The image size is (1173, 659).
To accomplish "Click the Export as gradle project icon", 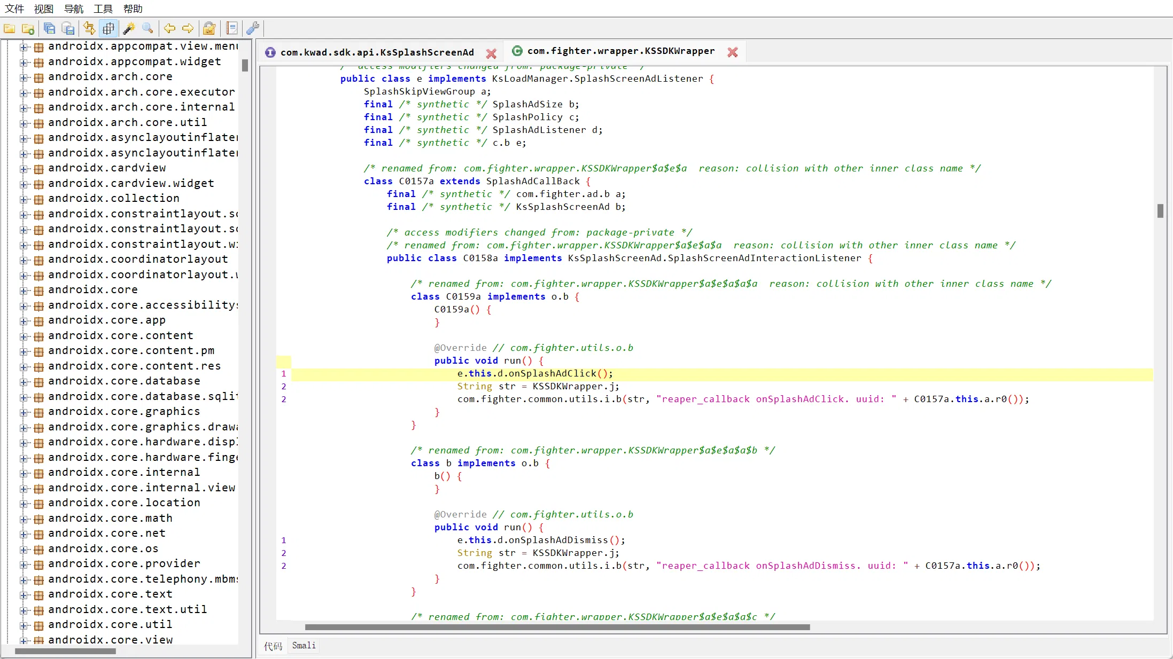I will [x=68, y=28].
